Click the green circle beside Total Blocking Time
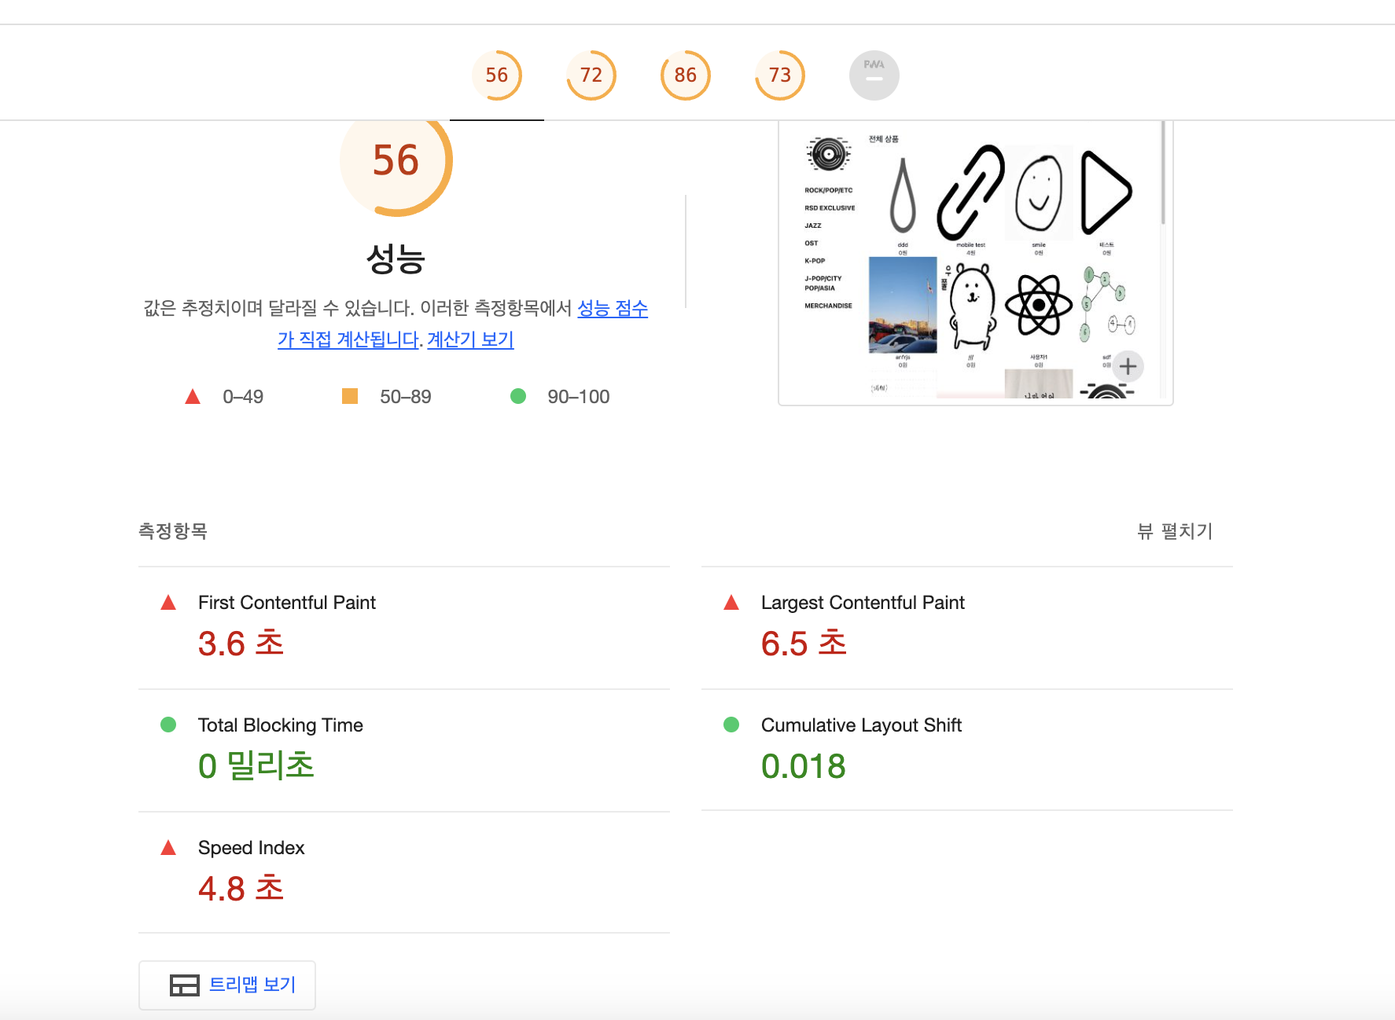Screen dimensions: 1395x1020 coord(168,725)
